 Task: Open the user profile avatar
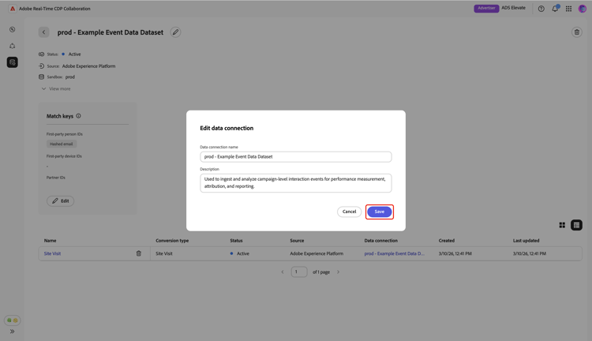coord(583,9)
